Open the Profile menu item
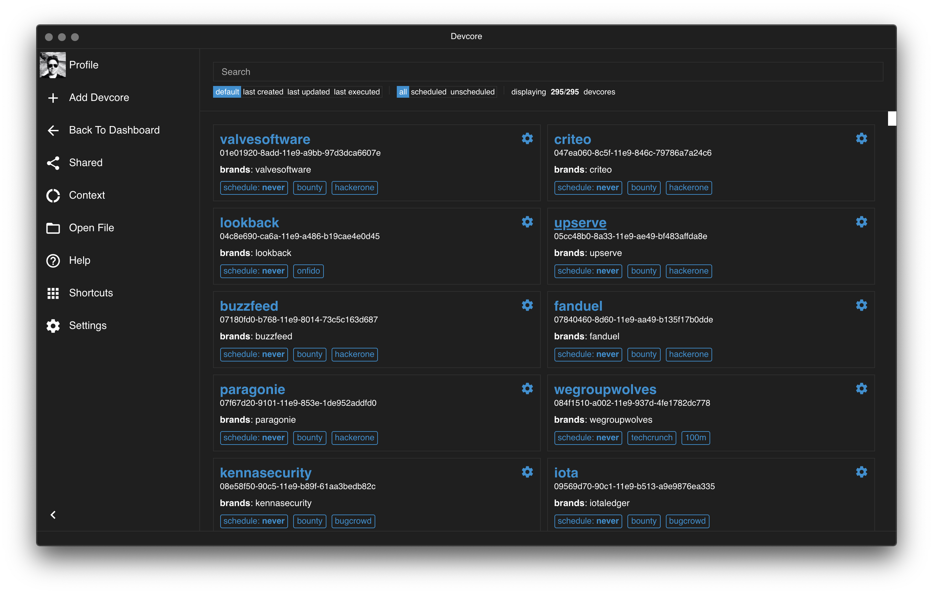This screenshot has height=594, width=933. click(84, 65)
